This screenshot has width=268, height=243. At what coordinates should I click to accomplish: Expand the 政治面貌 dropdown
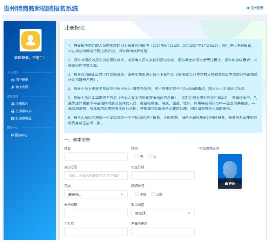coord(162,213)
